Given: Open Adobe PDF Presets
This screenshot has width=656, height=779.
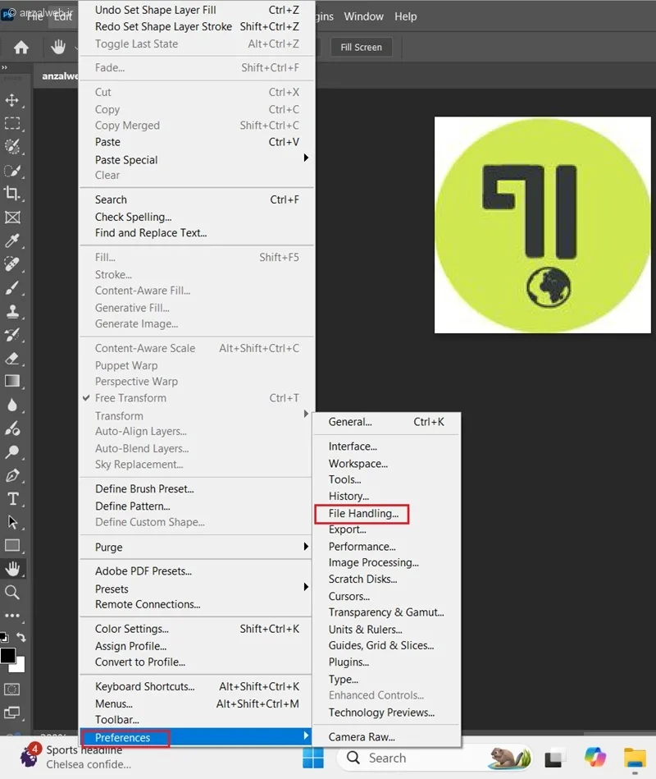Looking at the screenshot, I should pos(196,571).
